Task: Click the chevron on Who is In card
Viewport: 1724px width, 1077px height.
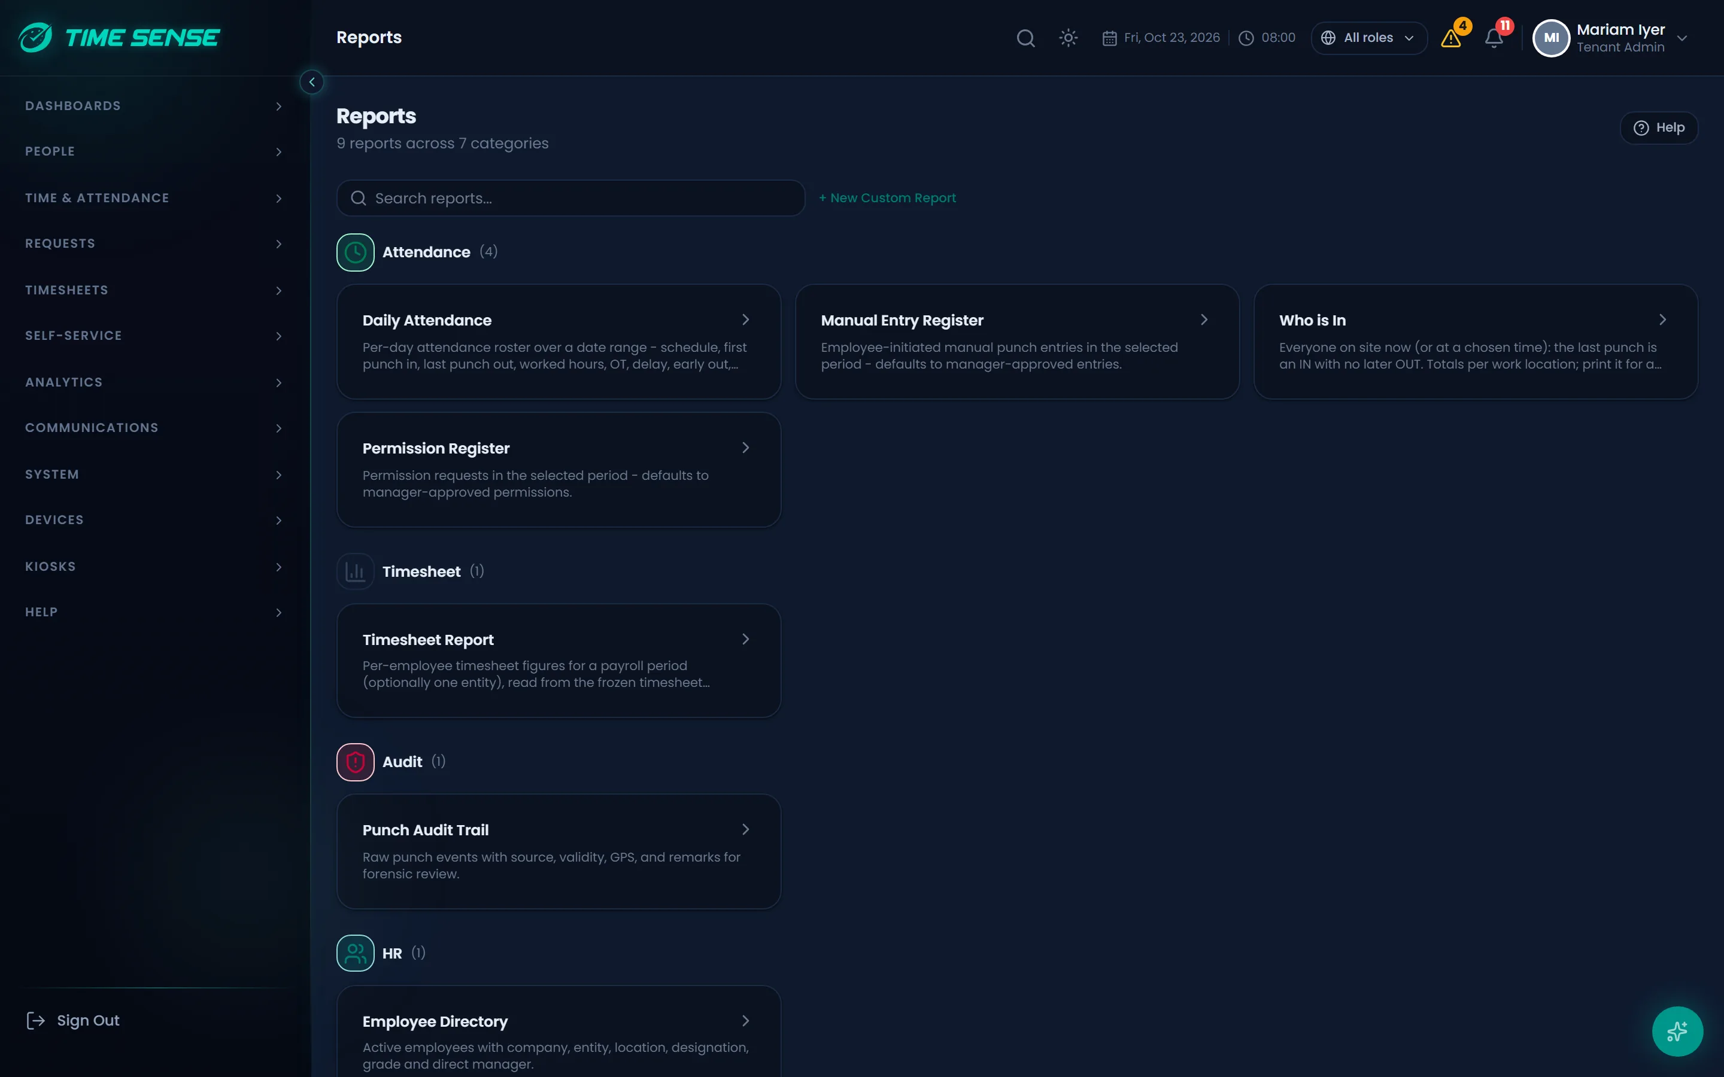Action: click(1662, 320)
